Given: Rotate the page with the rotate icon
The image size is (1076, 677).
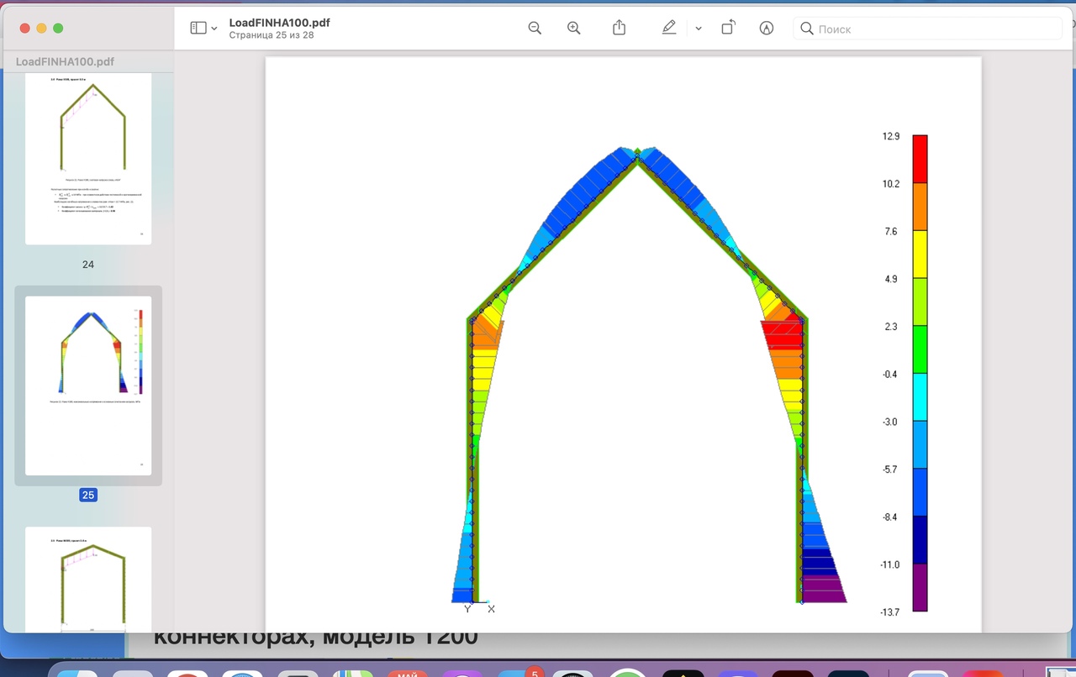Looking at the screenshot, I should coord(728,29).
